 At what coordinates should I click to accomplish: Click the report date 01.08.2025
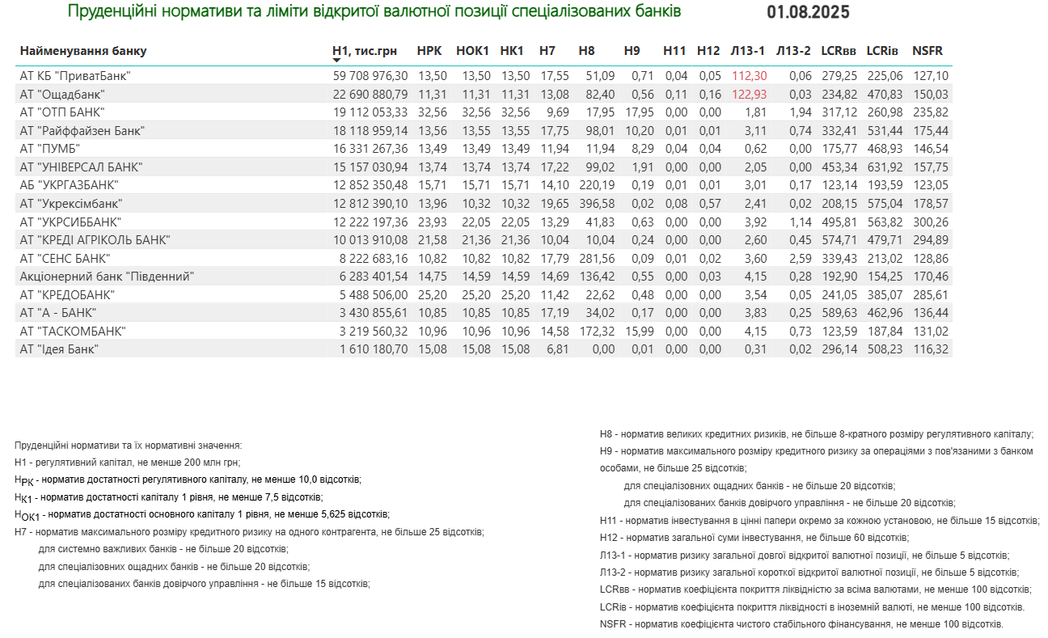pyautogui.click(x=808, y=12)
